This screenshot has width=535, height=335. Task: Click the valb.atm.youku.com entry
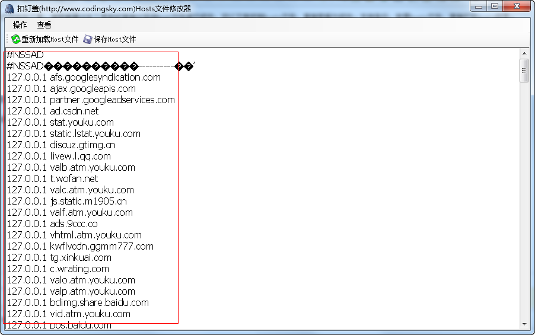(x=71, y=167)
